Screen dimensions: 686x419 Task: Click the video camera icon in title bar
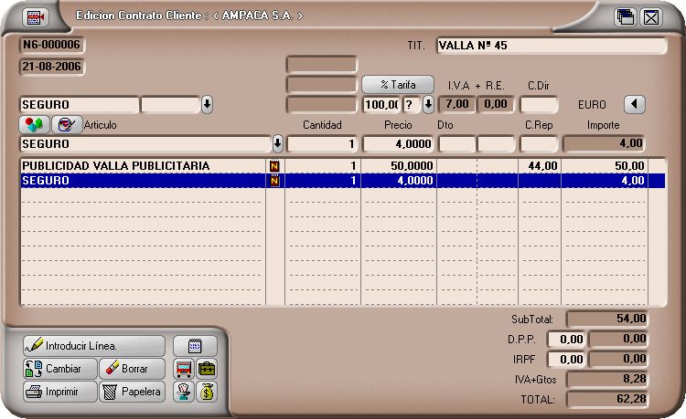point(36,16)
